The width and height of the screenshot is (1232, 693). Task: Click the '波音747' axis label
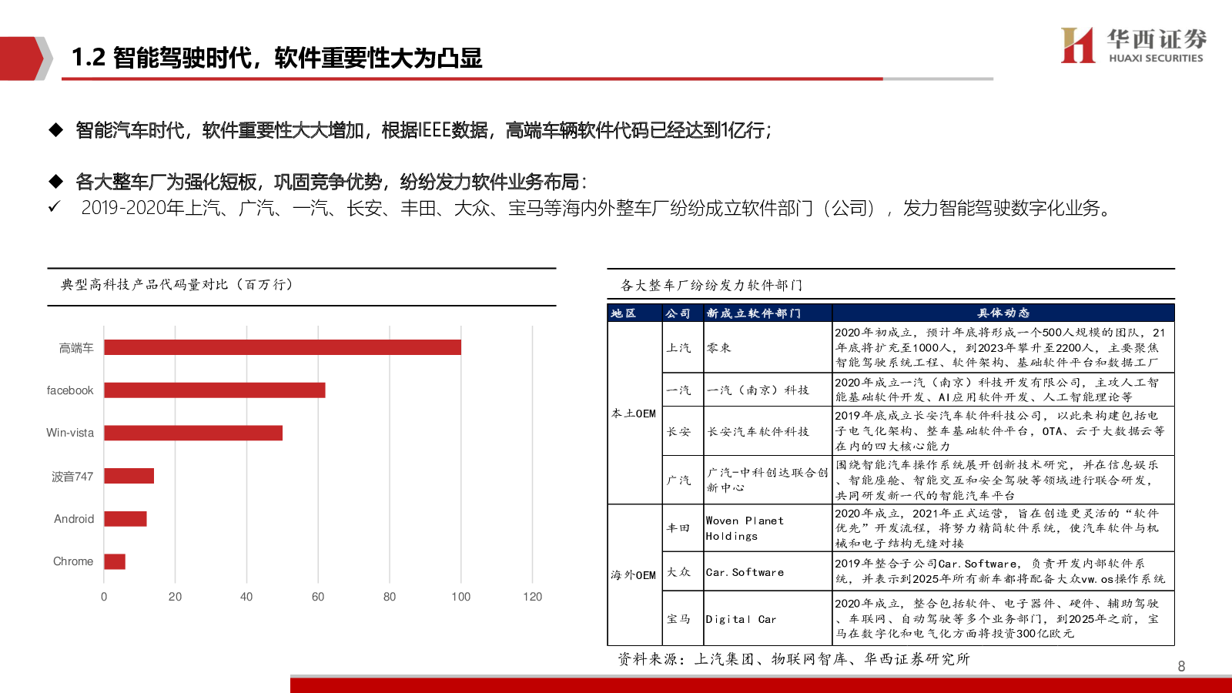[72, 477]
